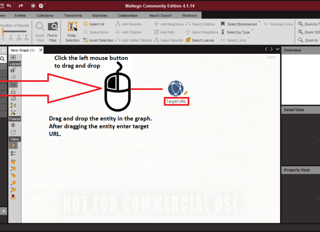
Task: Open the Select Links dropdown
Action: [249, 38]
